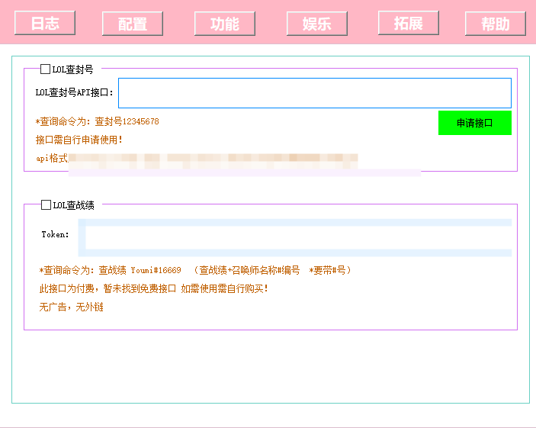
Task: Click the LOL查封号API接口 label
Action: (x=75, y=93)
